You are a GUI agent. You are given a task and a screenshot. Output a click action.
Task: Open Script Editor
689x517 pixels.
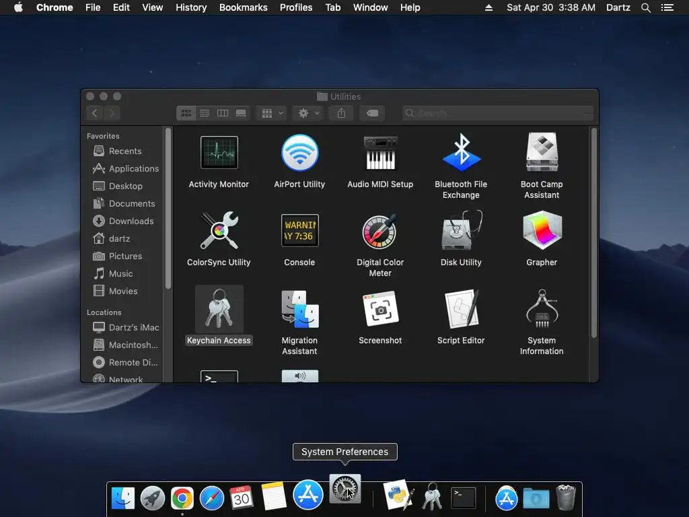[461, 309]
